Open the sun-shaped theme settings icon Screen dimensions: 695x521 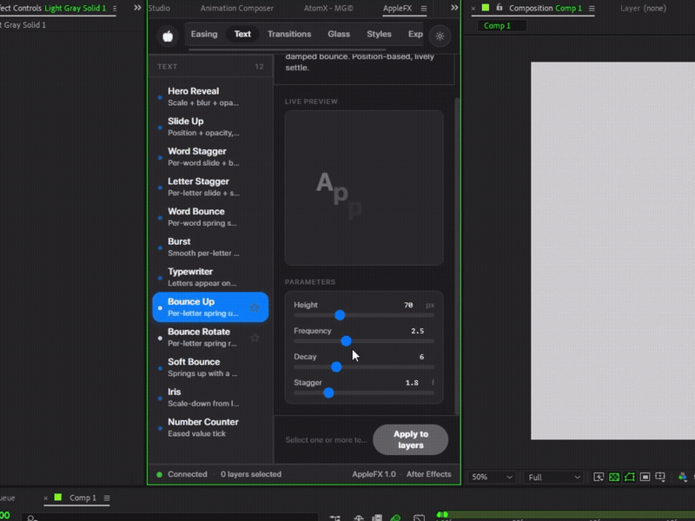pyautogui.click(x=440, y=36)
